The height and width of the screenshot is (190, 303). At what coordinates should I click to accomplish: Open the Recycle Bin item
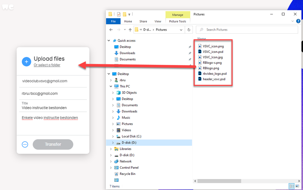127,174
